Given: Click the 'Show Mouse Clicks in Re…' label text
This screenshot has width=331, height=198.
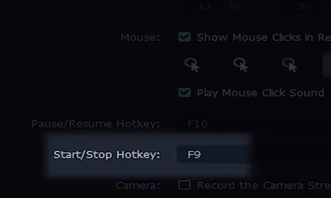Looking at the screenshot, I should 264,37.
